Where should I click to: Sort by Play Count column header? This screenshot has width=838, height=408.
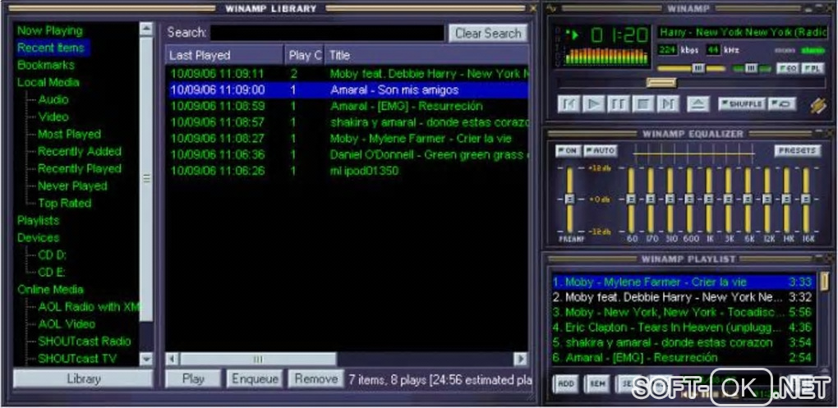(304, 55)
